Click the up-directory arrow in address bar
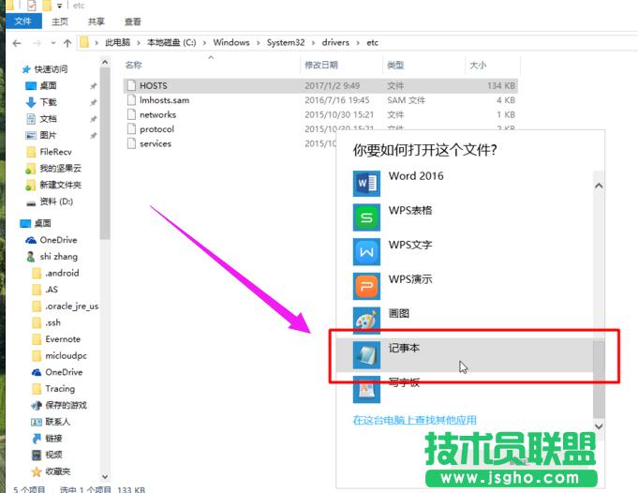Screen dimensions: 638x493 pos(66,43)
